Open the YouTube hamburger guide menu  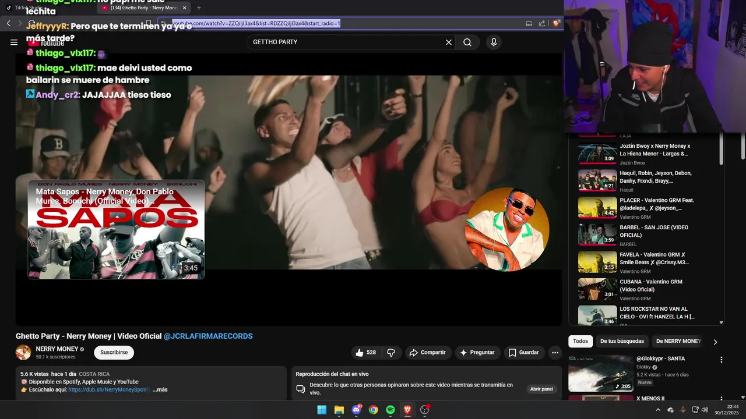click(14, 42)
